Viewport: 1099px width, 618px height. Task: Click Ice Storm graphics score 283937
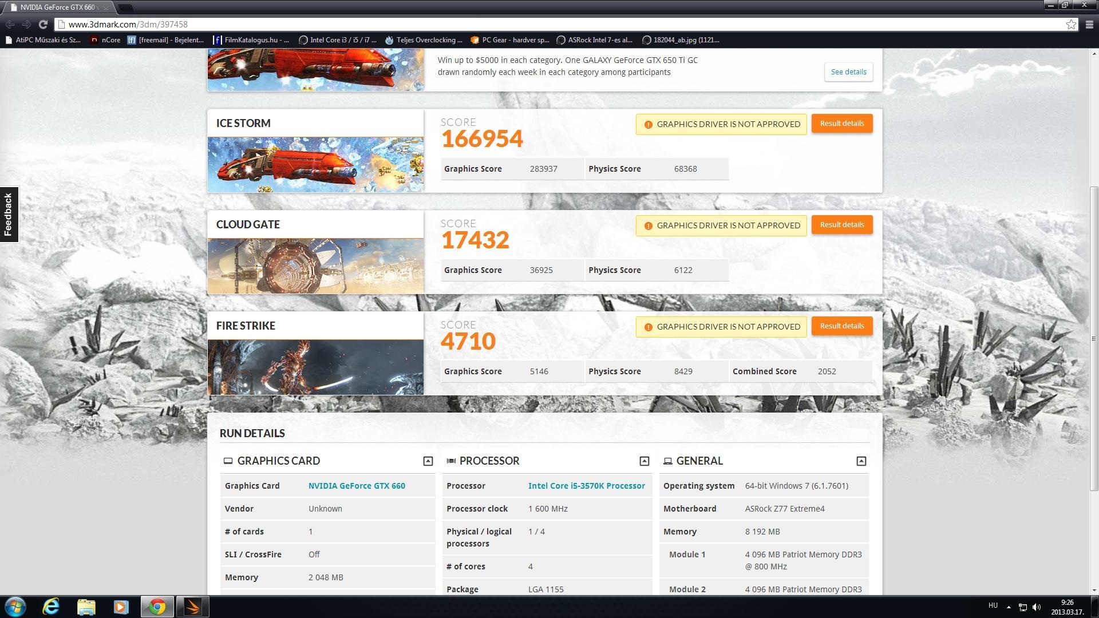(543, 169)
